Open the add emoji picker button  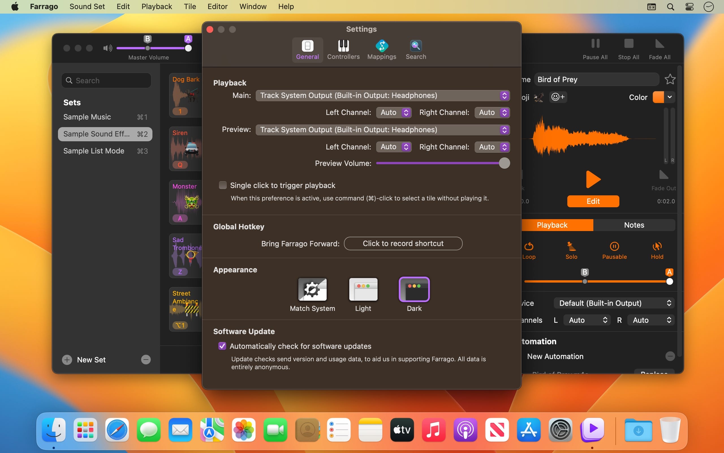point(558,97)
